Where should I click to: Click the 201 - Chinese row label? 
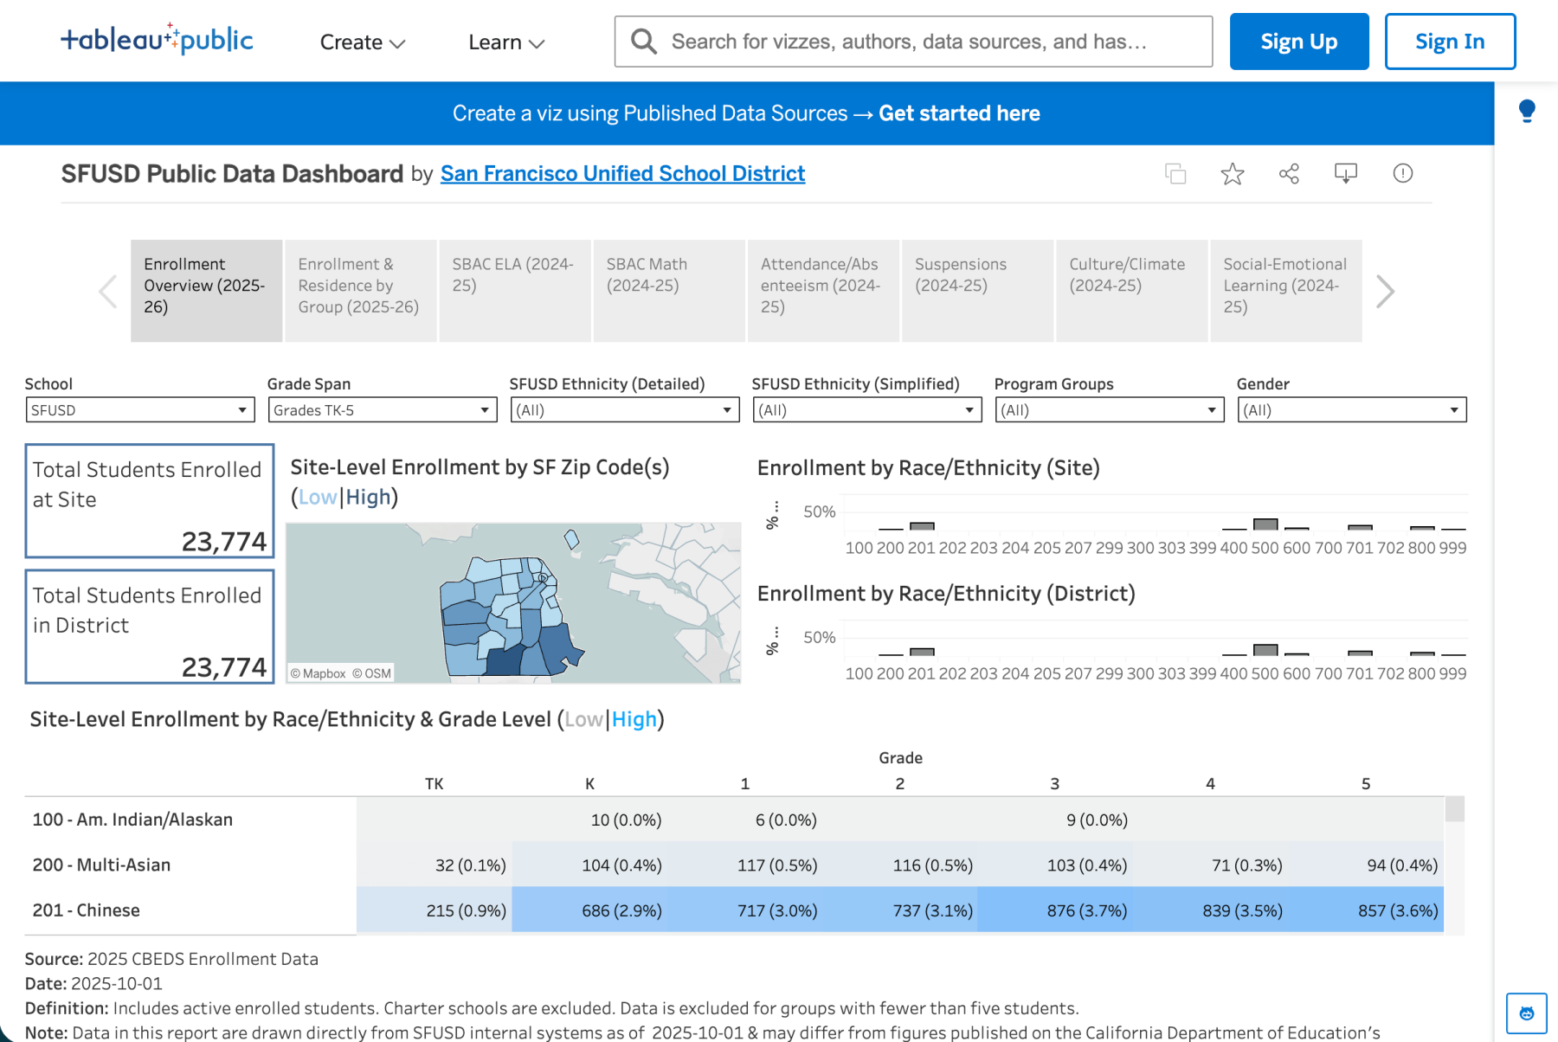point(86,910)
